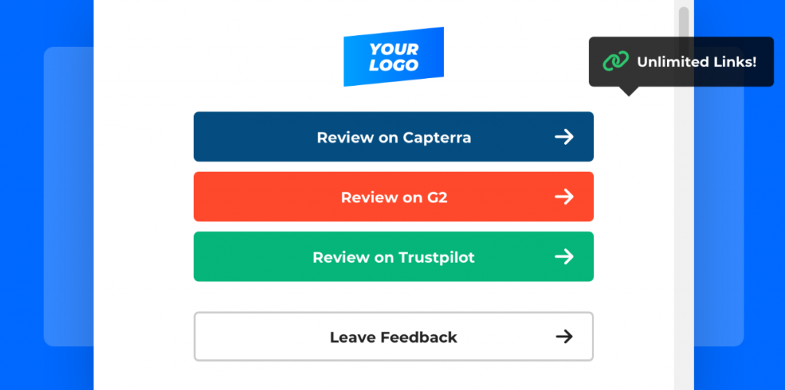
Task: Click the arrow on the G2 button
Action: coord(564,197)
